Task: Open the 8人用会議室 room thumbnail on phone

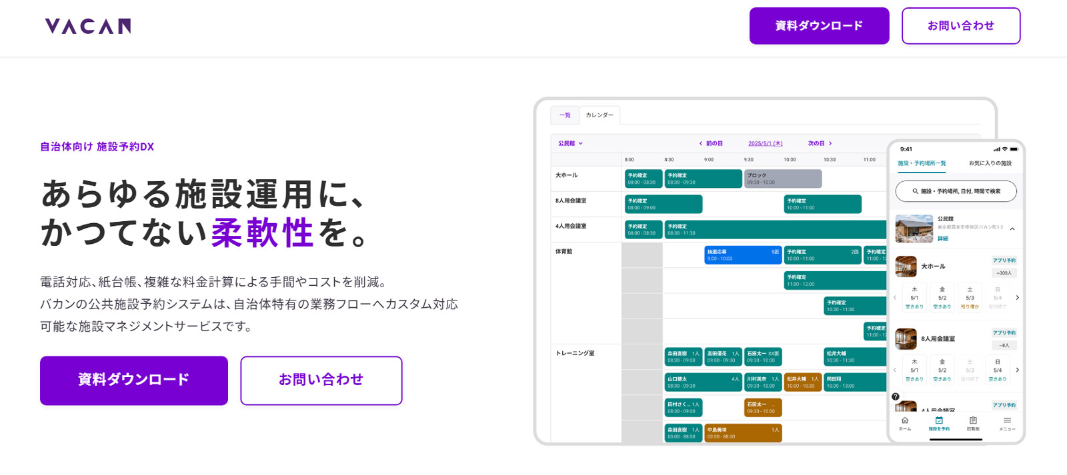Action: pyautogui.click(x=906, y=338)
